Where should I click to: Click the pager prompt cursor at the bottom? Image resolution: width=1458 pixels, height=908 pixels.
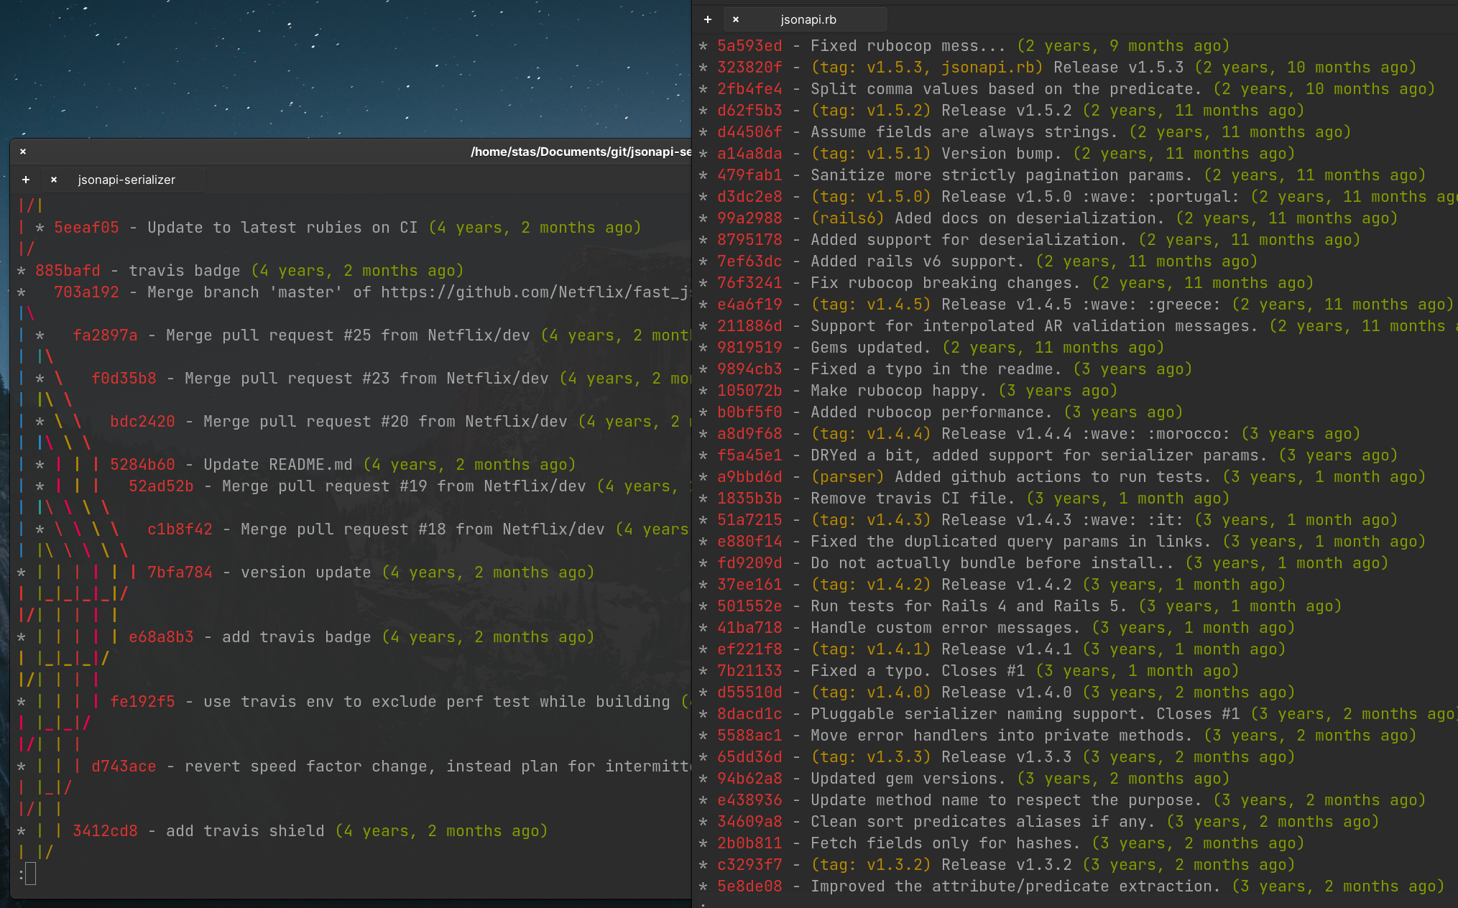[x=30, y=874]
